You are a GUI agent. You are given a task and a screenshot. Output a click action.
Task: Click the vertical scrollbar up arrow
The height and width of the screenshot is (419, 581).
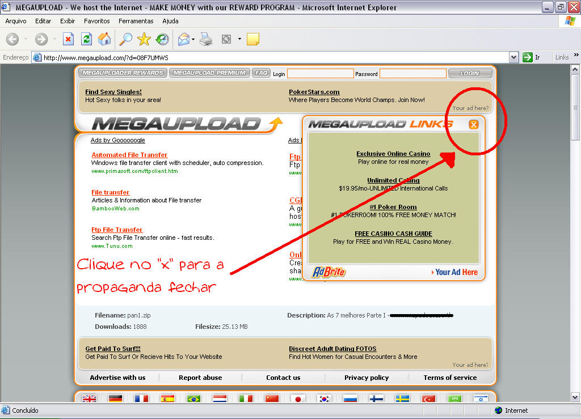click(575, 69)
